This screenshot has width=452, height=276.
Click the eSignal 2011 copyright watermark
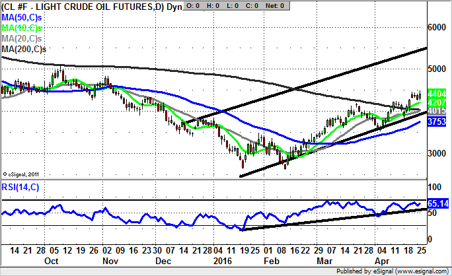pos(21,174)
